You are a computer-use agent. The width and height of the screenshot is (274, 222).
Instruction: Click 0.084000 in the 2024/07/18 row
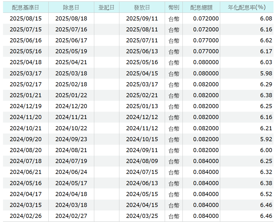click(x=206, y=161)
